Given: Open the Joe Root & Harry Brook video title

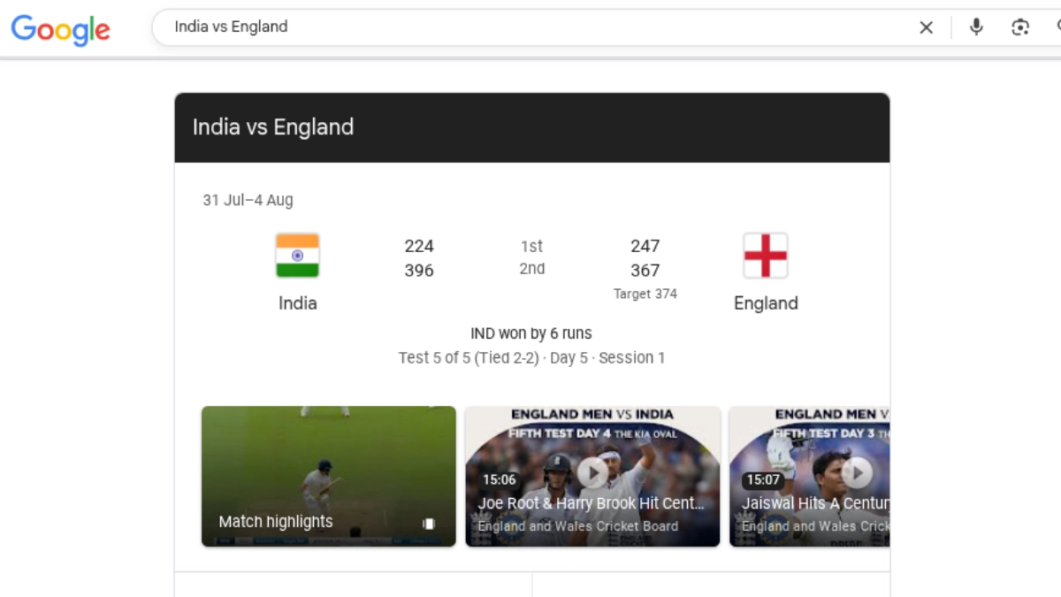Looking at the screenshot, I should [591, 503].
